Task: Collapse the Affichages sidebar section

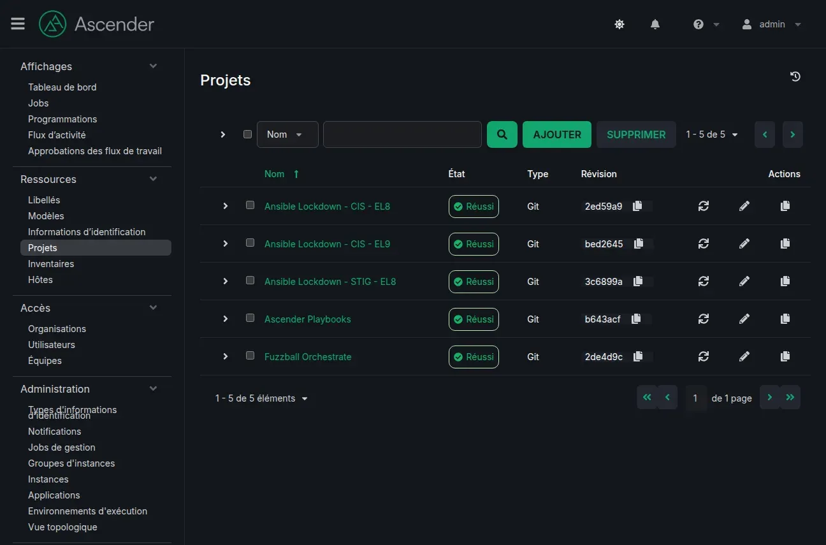Action: click(153, 66)
